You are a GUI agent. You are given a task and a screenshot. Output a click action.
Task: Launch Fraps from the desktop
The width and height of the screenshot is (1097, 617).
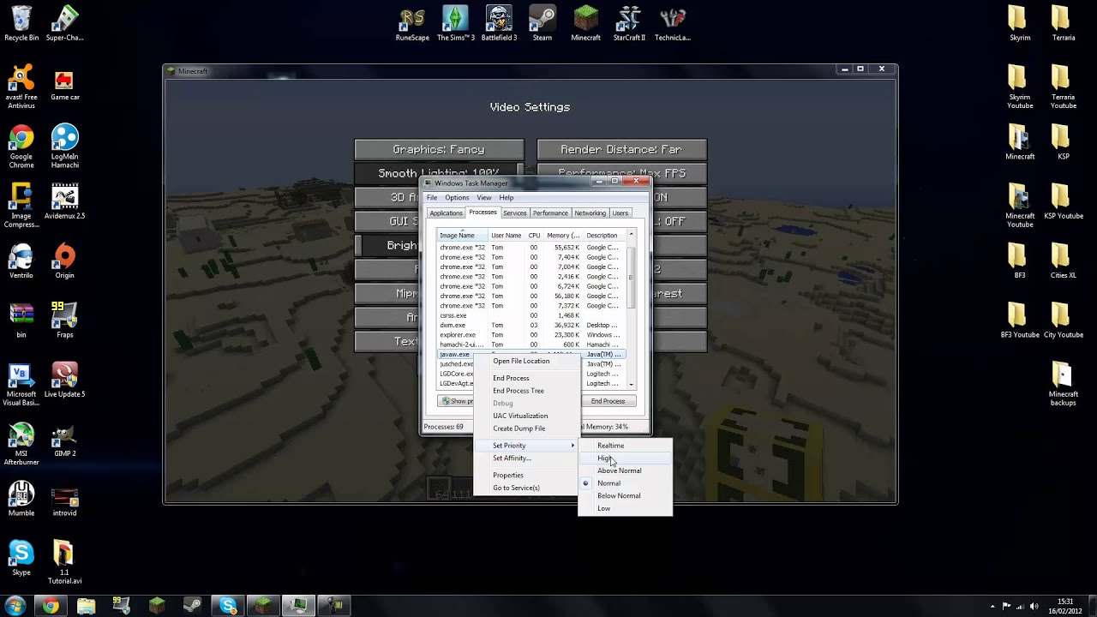coord(64,320)
